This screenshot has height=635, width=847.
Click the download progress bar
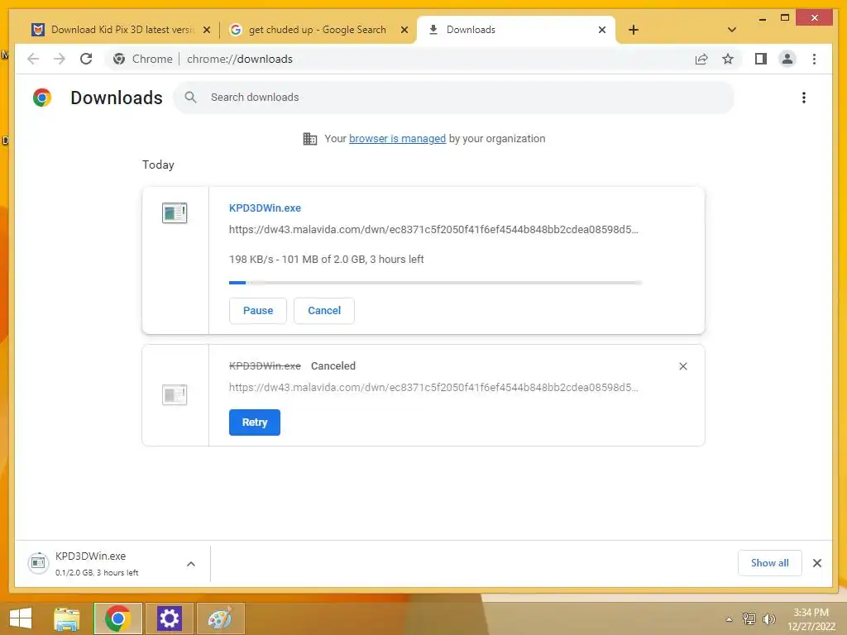pyautogui.click(x=435, y=283)
